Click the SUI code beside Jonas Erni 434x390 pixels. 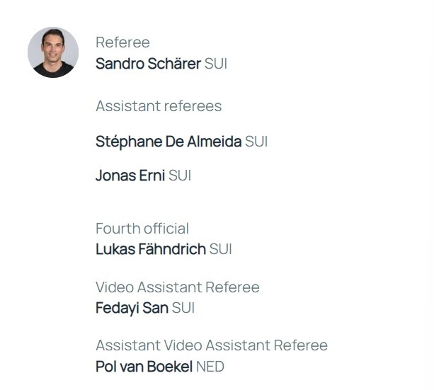[x=180, y=176]
